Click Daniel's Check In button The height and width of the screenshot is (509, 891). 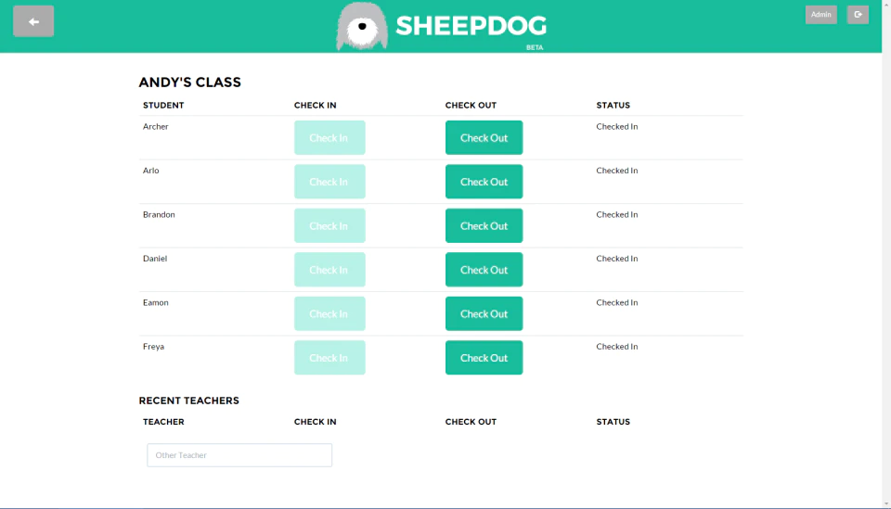coord(329,270)
